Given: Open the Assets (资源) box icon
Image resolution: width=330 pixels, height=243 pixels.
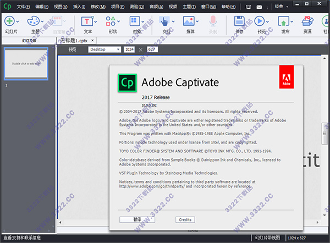Looking at the screenshot, I should coord(307,21).
